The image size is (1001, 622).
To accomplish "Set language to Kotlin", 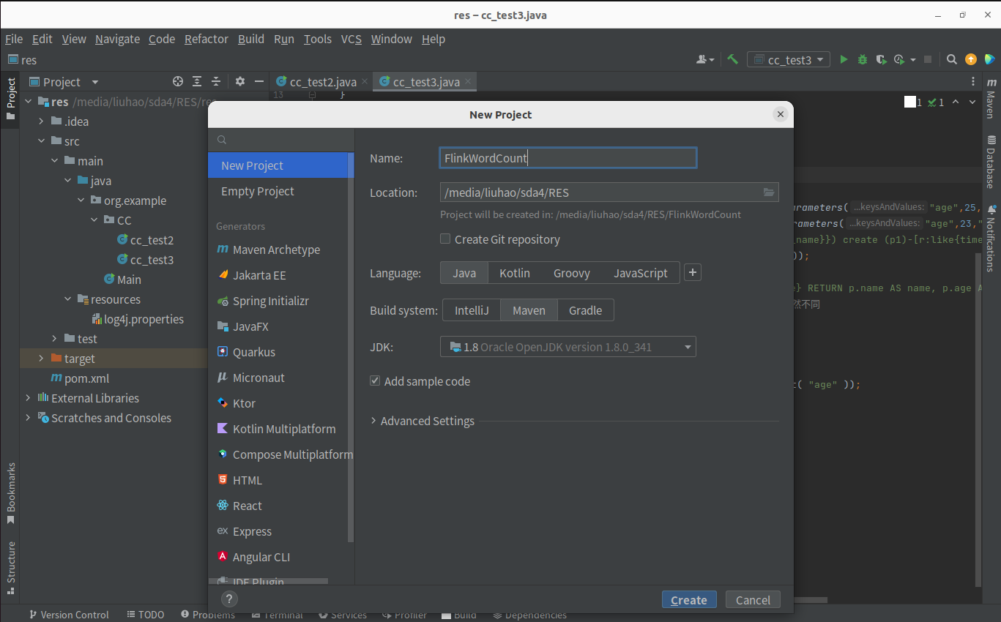I will (515, 273).
